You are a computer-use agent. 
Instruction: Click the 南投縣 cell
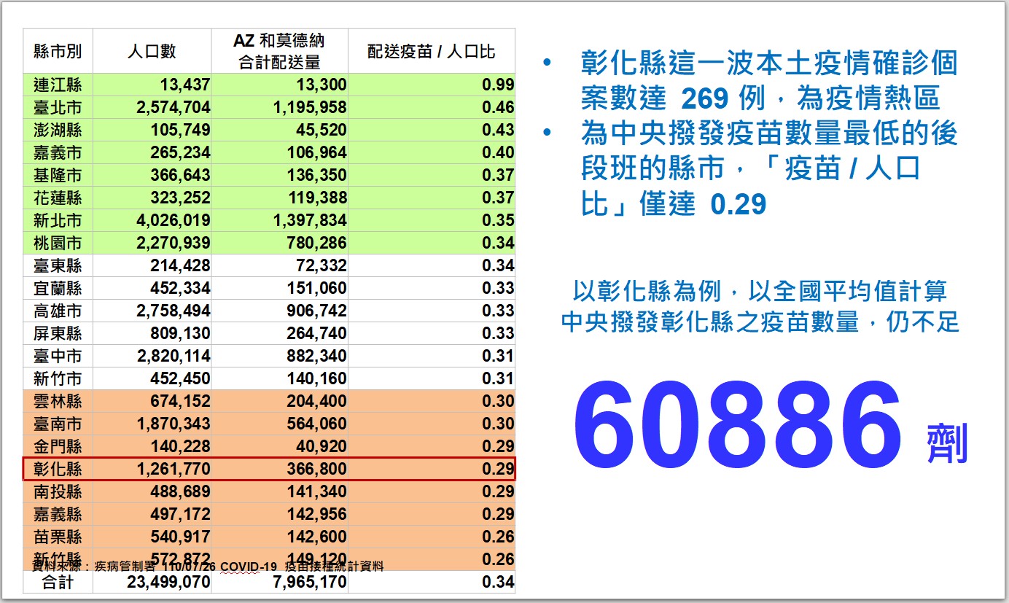58,491
